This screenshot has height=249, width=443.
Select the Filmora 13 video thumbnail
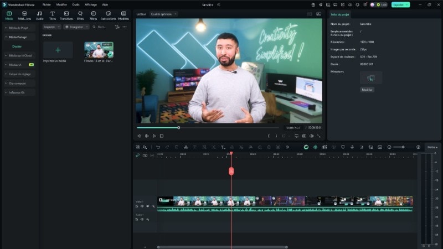[x=99, y=50]
